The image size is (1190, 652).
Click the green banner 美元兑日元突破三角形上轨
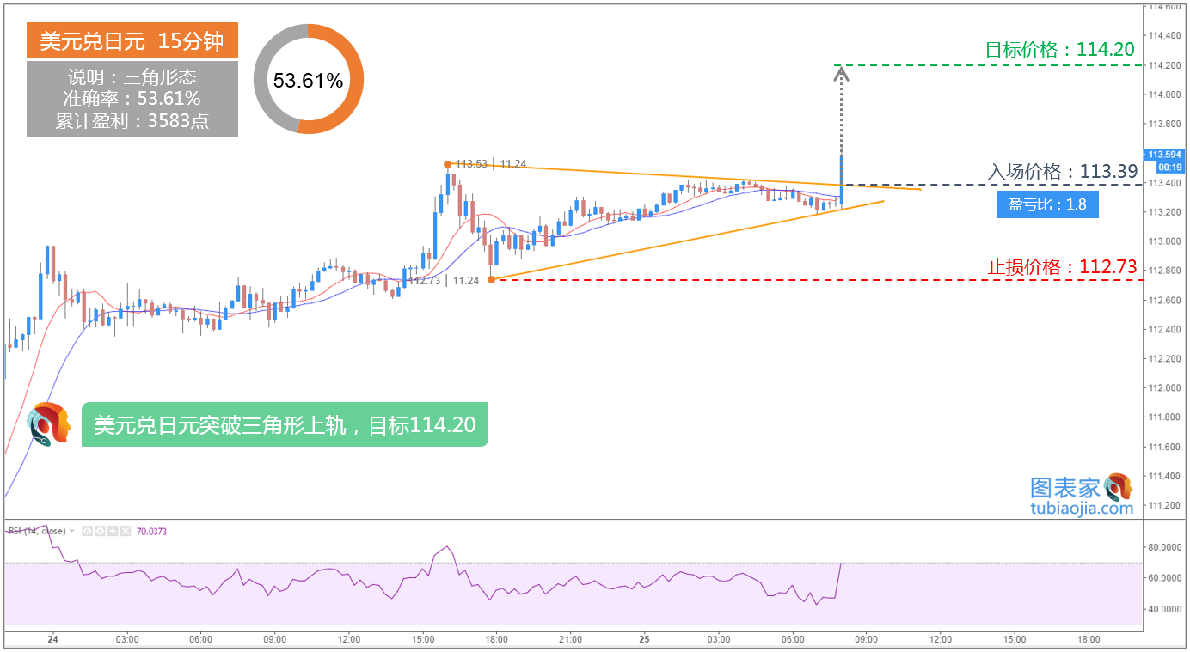point(285,424)
